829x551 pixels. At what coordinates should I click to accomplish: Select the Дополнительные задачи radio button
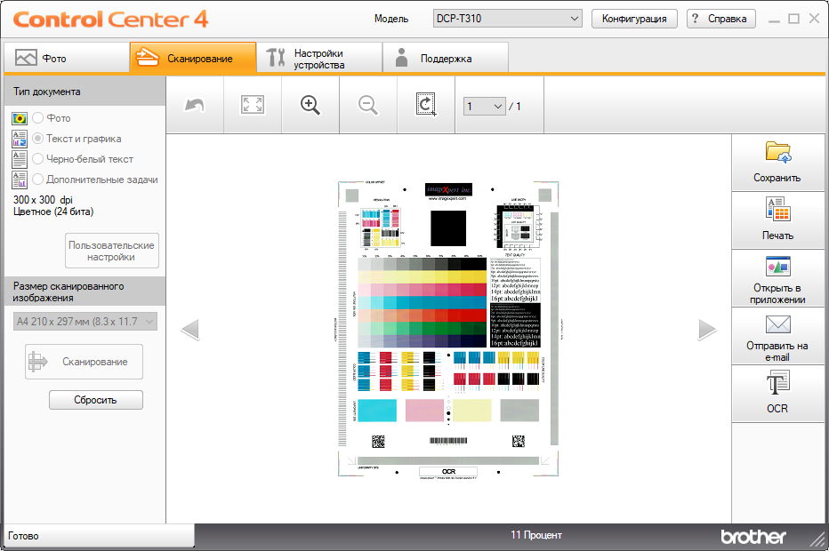(37, 180)
